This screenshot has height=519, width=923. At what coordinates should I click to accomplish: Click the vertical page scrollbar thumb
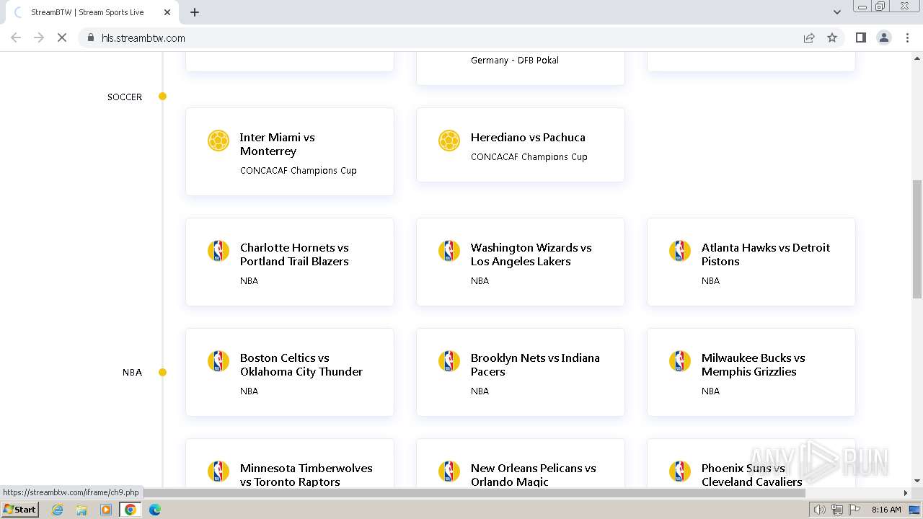point(917,239)
